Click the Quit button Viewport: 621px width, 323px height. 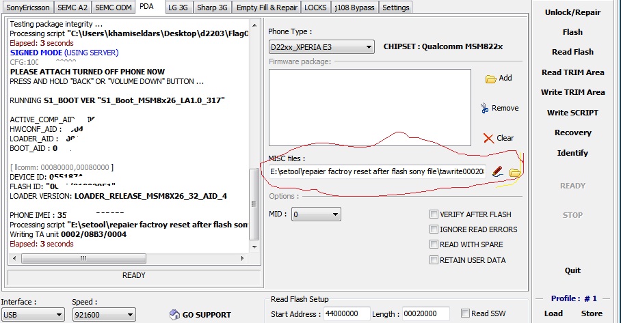point(572,270)
